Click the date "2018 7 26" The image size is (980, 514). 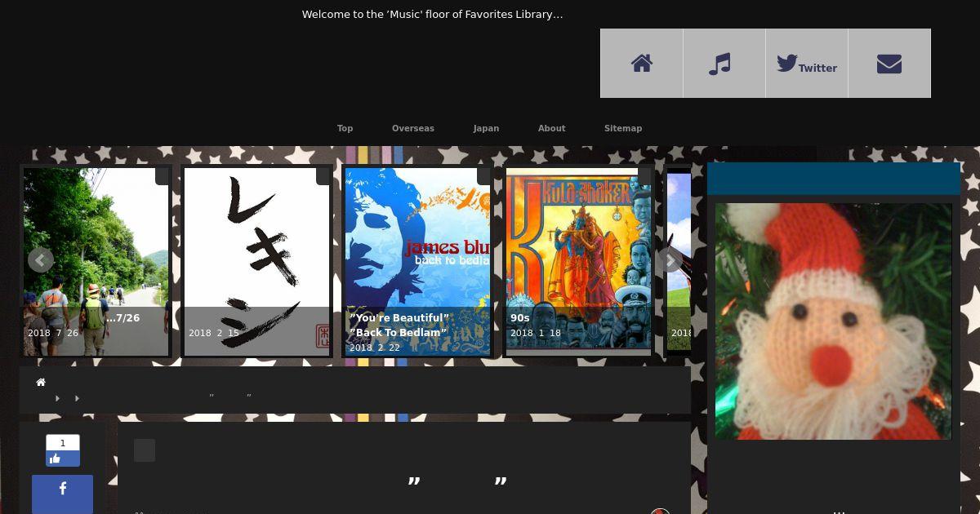(x=53, y=333)
